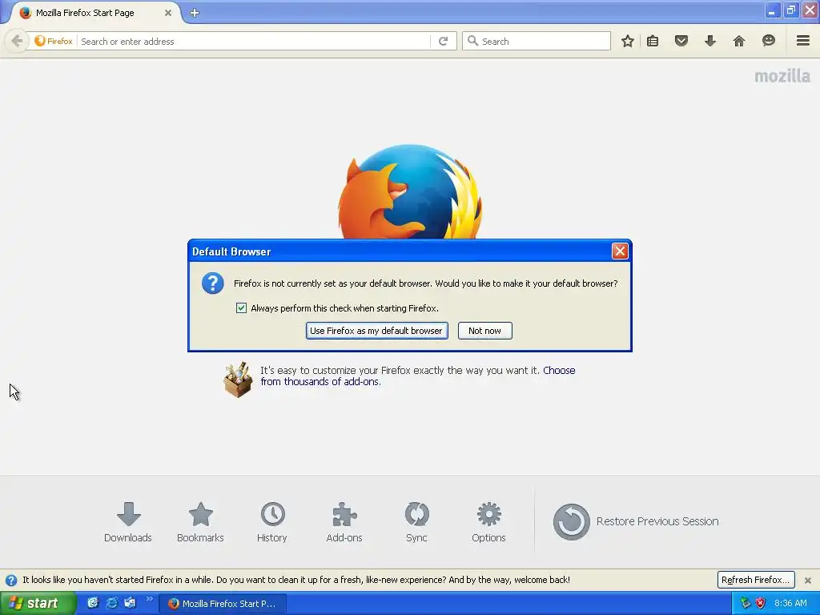The width and height of the screenshot is (820, 615).
Task: Click the Firefox identity icon in address bar
Action: click(54, 41)
